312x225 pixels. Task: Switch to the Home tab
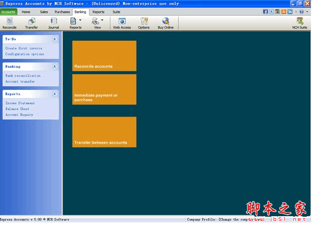[x=26, y=12]
